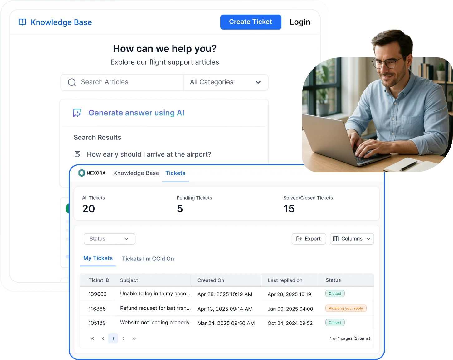Viewport: 453px width, 360px height.
Task: Open ticket 116865
Action: (x=97, y=309)
